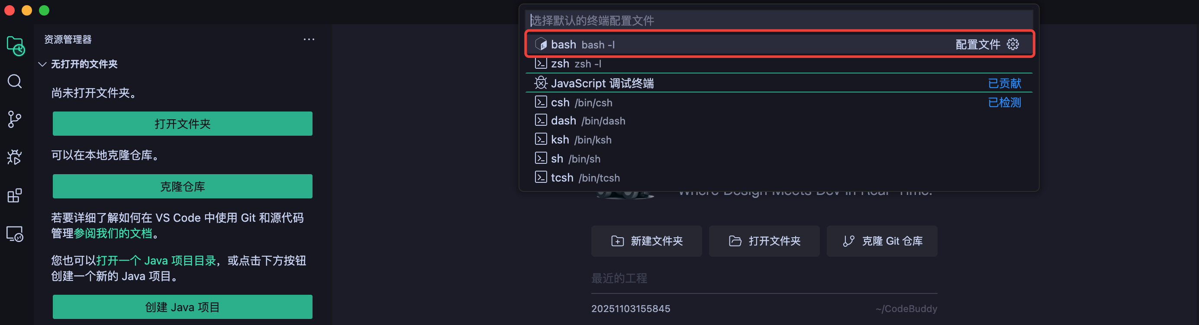Open the Explorer sidebar icon
Viewport: 1199px width, 325px height.
tap(15, 45)
